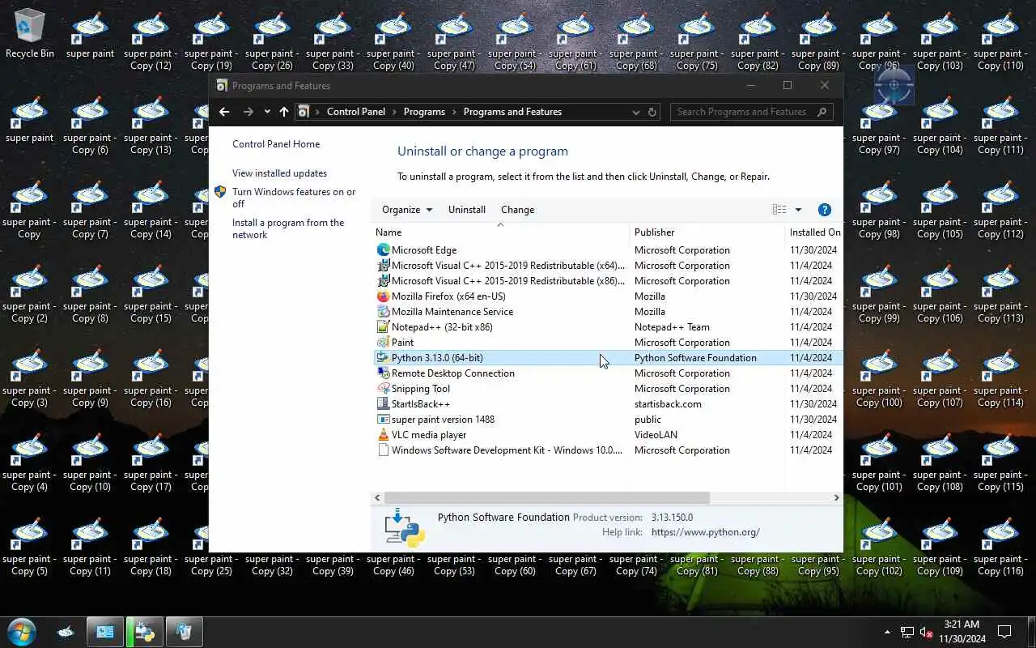
Task: Select the Snipping Tool icon
Action: point(384,389)
